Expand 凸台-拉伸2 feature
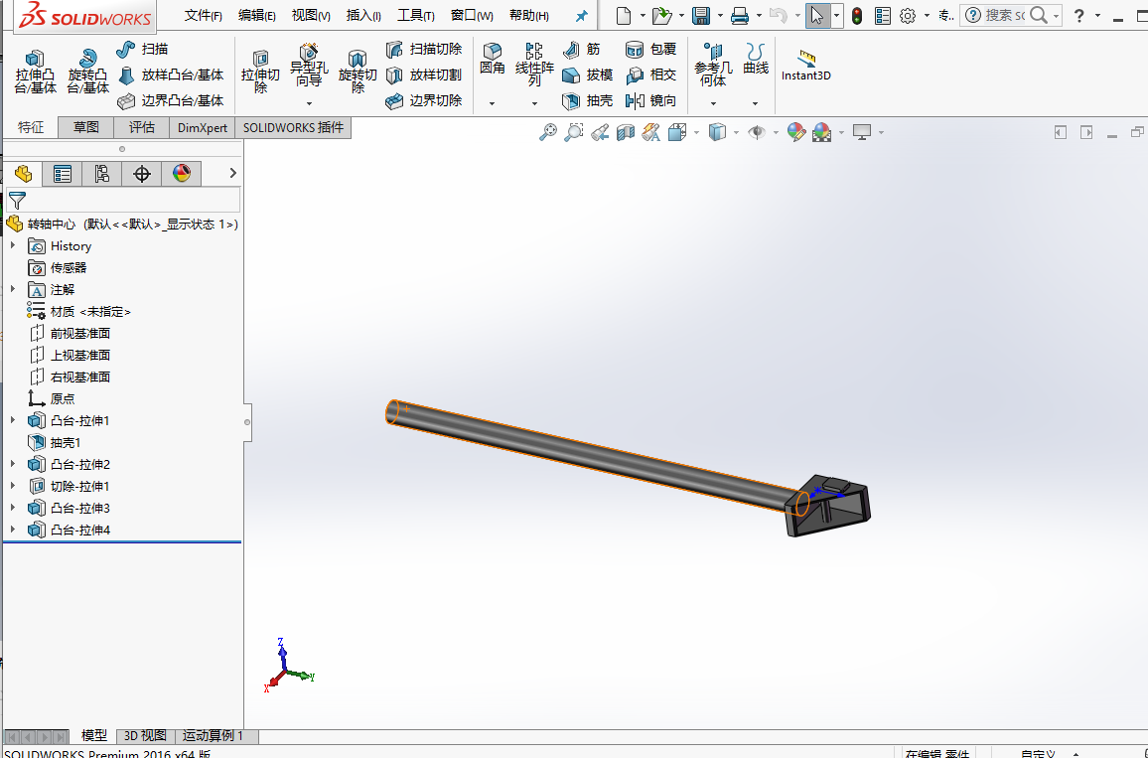 [13, 464]
